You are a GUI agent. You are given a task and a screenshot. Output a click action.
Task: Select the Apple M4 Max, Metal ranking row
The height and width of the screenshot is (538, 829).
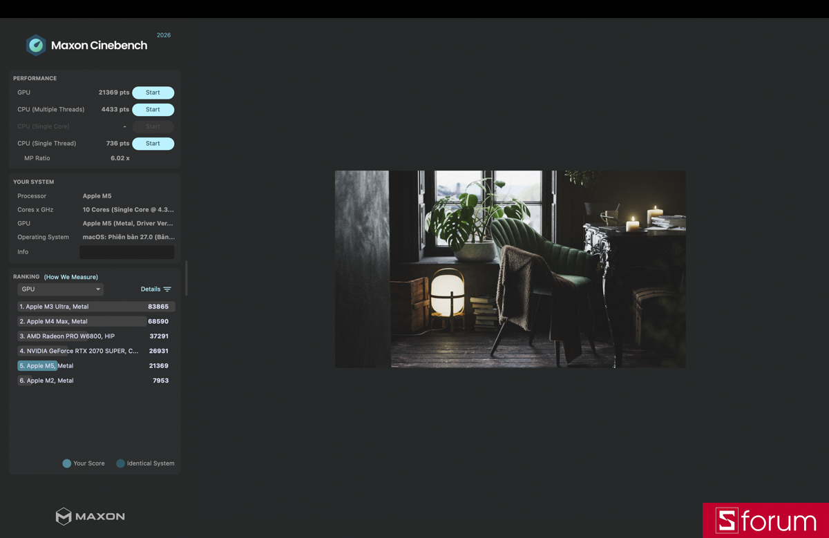[x=96, y=321]
